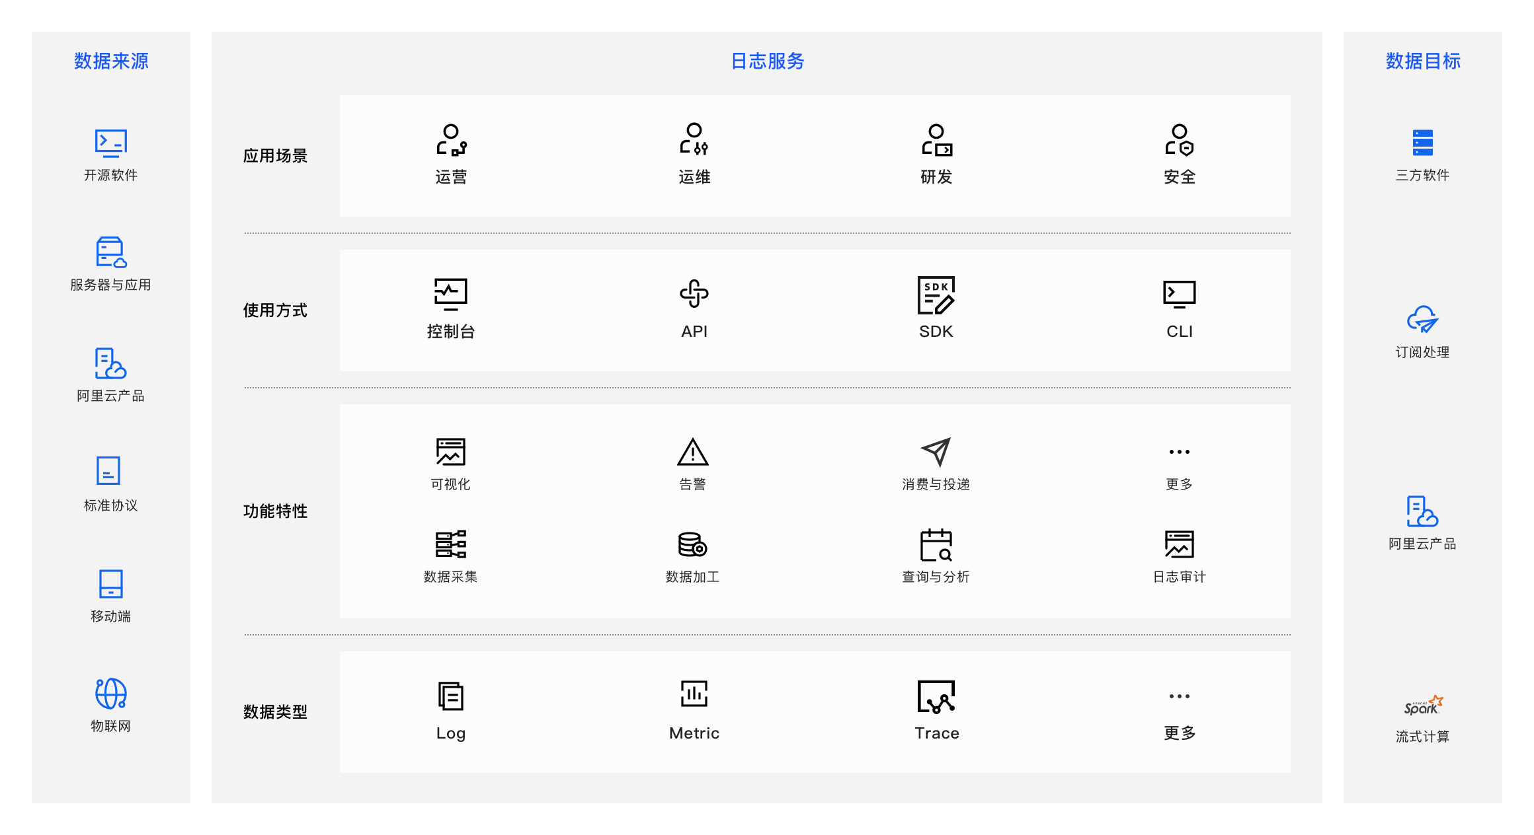
Task: Click the 物联网 globe icon
Action: (x=110, y=694)
